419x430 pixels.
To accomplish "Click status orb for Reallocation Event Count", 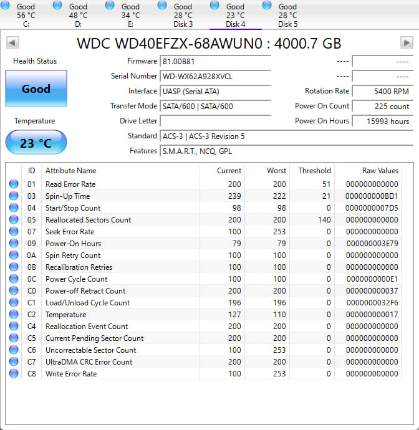I will [14, 326].
